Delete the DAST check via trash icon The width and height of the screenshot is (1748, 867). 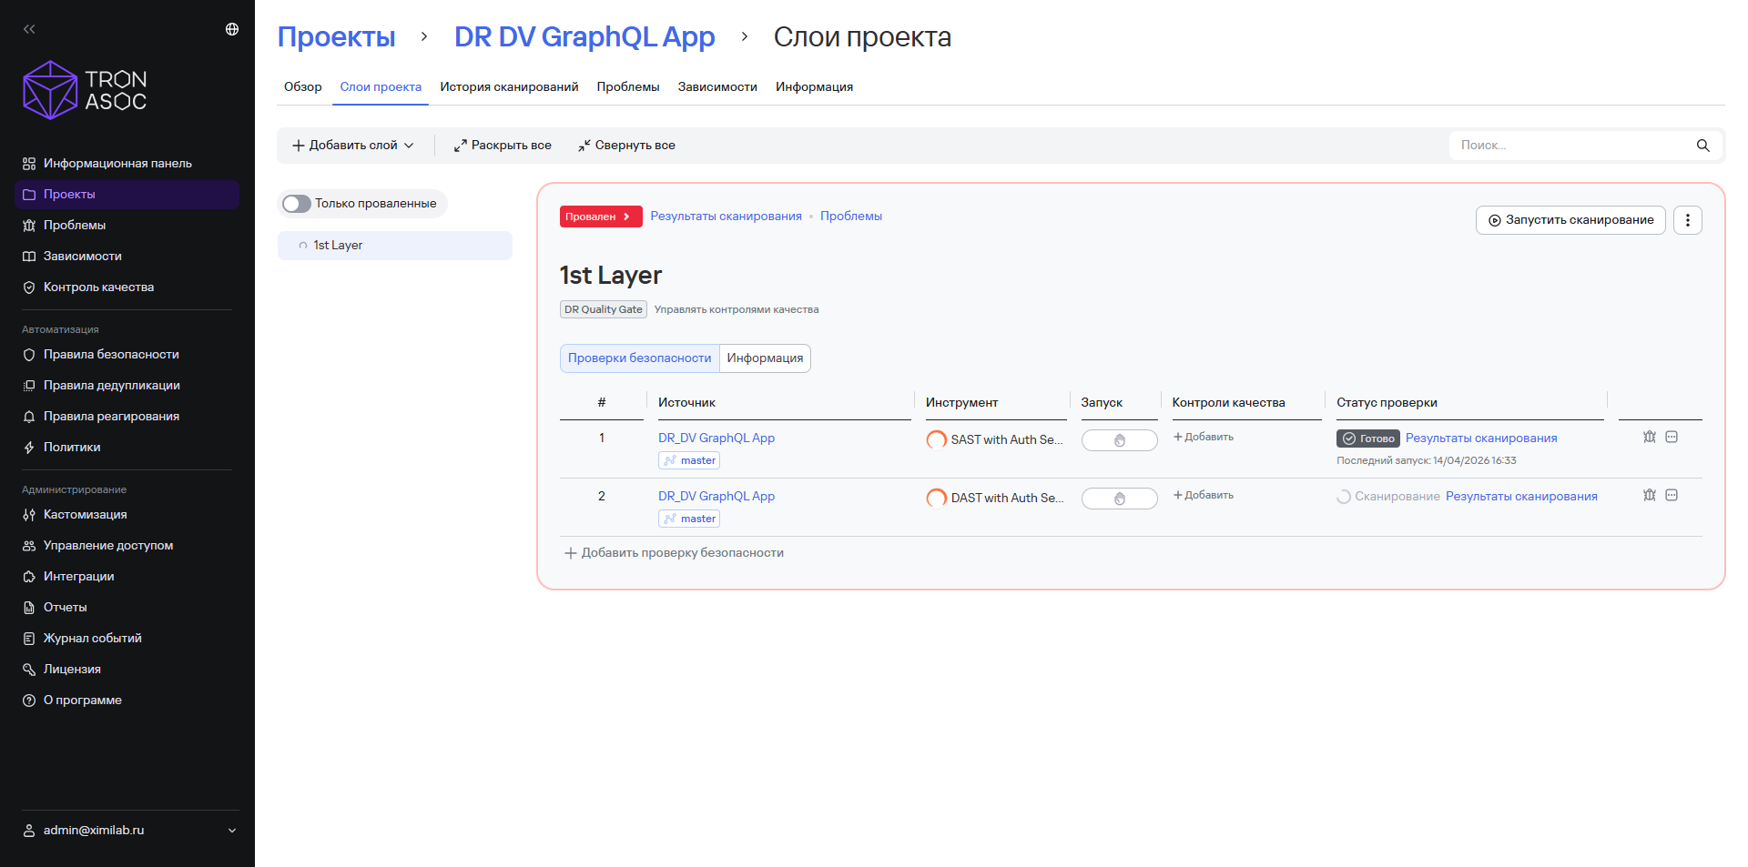(1649, 495)
